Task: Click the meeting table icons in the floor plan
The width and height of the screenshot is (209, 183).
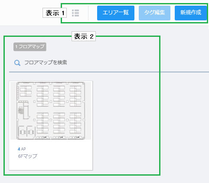Action: (x=27, y=132)
